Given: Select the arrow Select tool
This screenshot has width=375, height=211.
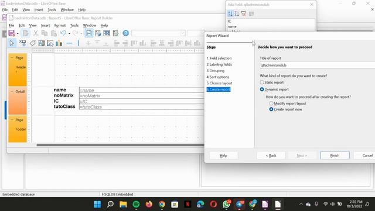Looking at the screenshot, I should pyautogui.click(x=12, y=43).
